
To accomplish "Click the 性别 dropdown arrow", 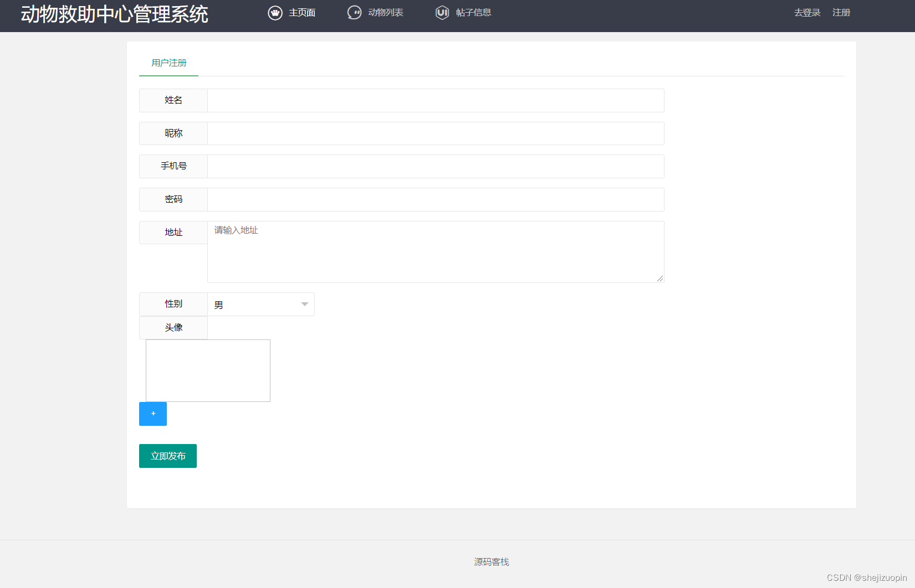I will pos(305,305).
